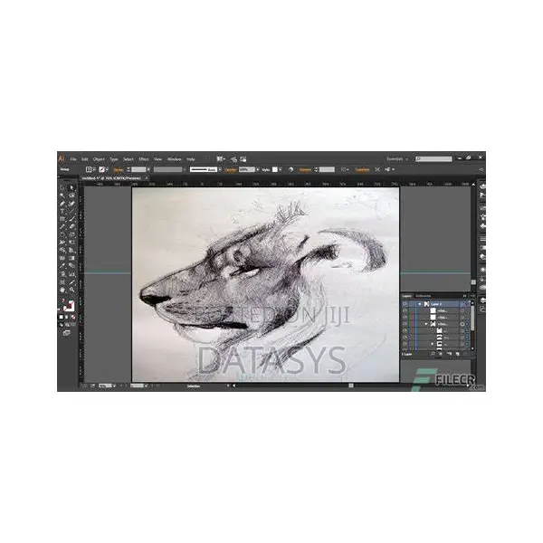Open the Edit menu
The image size is (543, 543).
click(x=85, y=159)
